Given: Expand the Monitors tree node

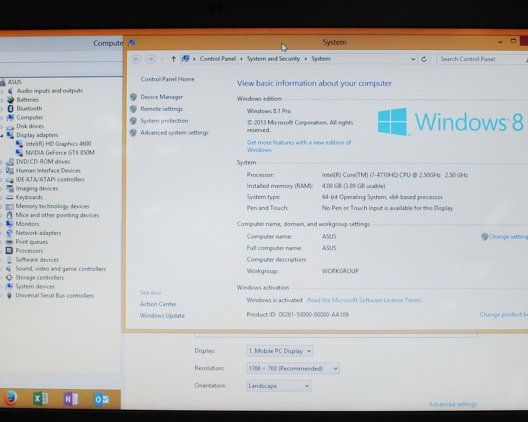Looking at the screenshot, I should (2, 225).
